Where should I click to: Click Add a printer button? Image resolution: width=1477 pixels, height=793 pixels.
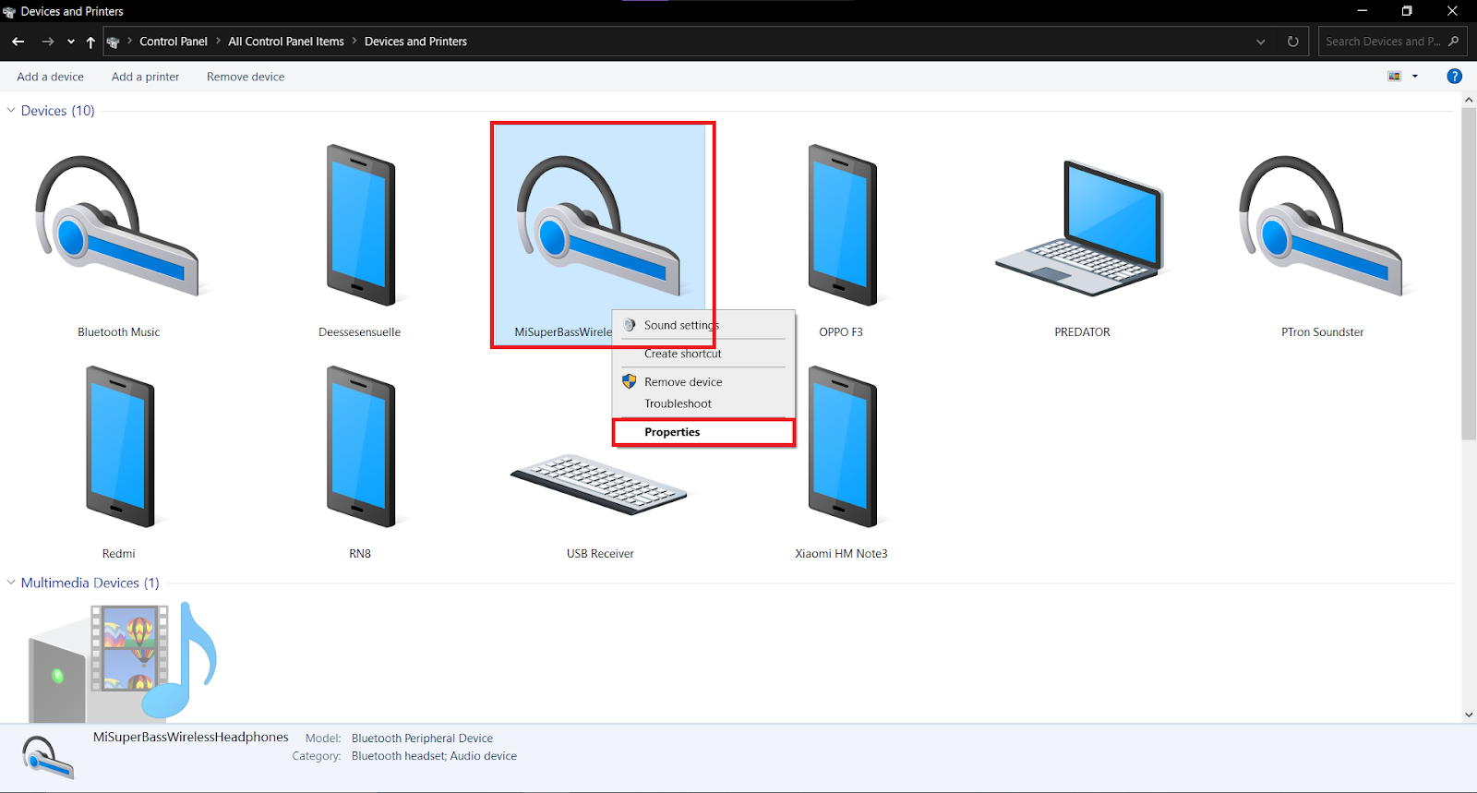click(146, 77)
